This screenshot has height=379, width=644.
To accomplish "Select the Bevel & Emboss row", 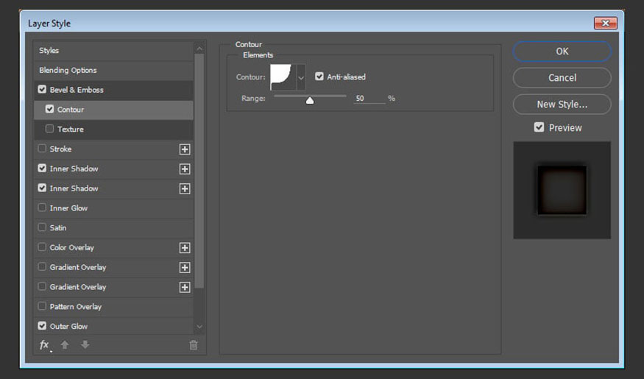I will pos(113,90).
